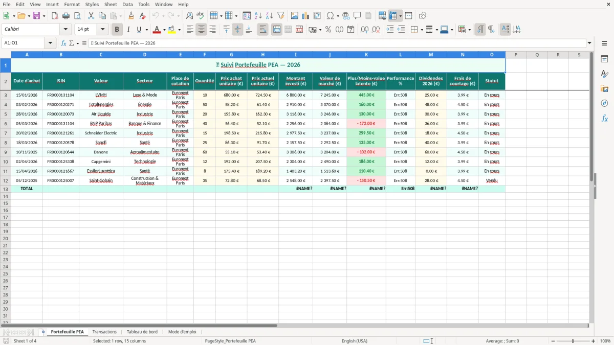This screenshot has height=345, width=614.
Task: Switch to Mode d'emploi tab
Action: point(182,332)
